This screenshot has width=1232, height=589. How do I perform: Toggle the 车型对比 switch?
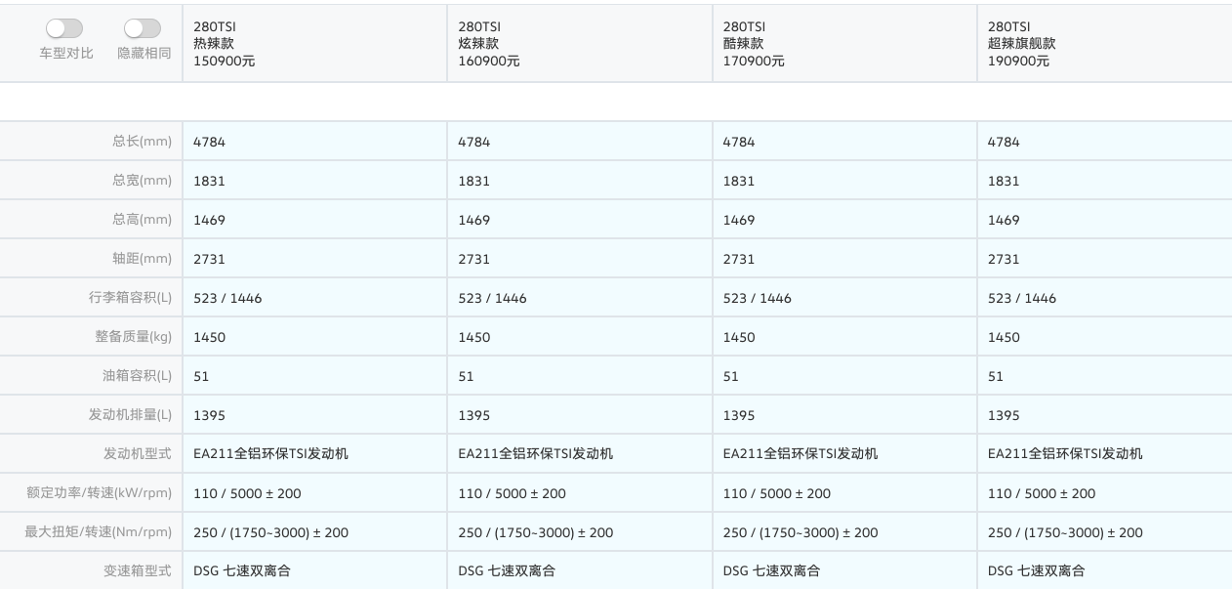[x=64, y=28]
